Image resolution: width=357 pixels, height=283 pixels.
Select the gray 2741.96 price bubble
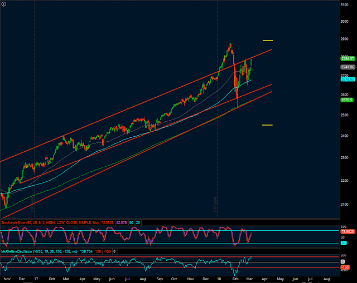pos(348,67)
